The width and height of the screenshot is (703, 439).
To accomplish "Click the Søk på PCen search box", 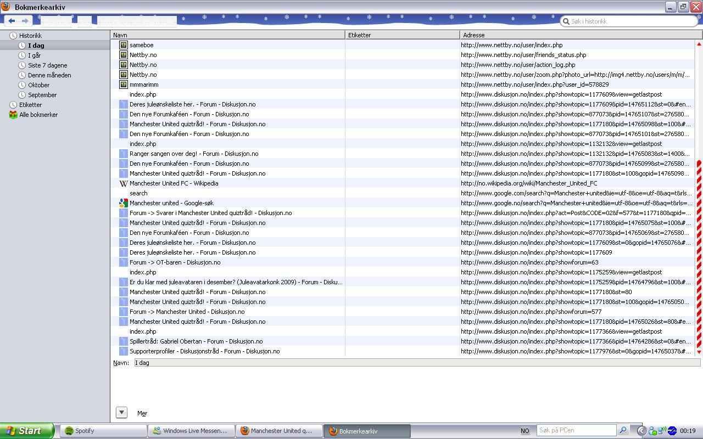I will point(577,430).
